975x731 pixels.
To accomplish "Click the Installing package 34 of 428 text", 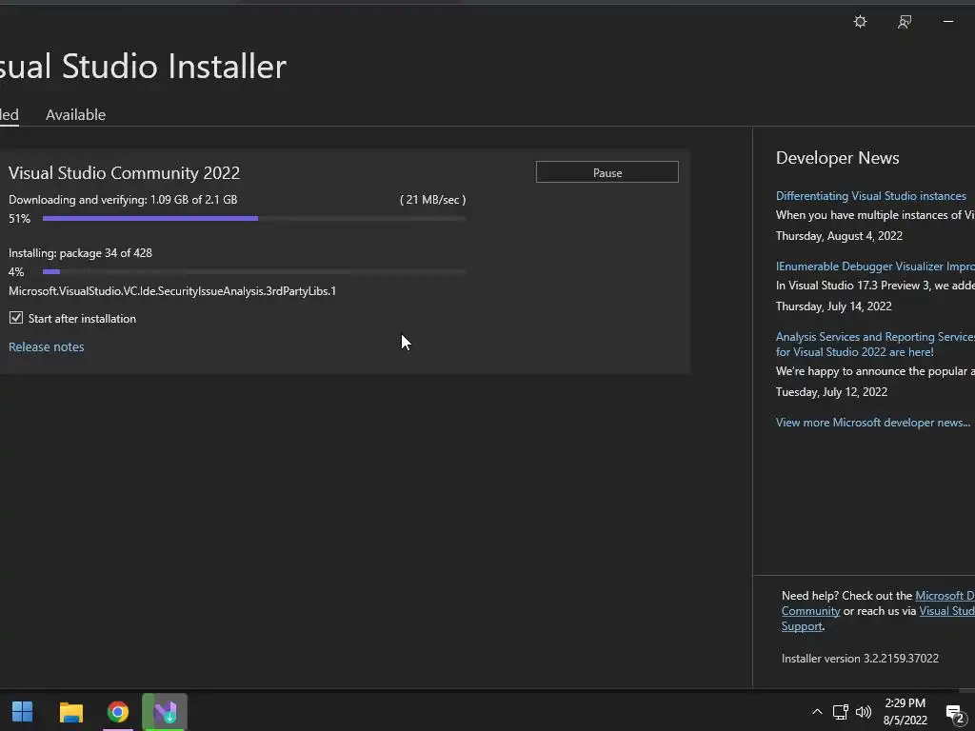I will pos(80,253).
